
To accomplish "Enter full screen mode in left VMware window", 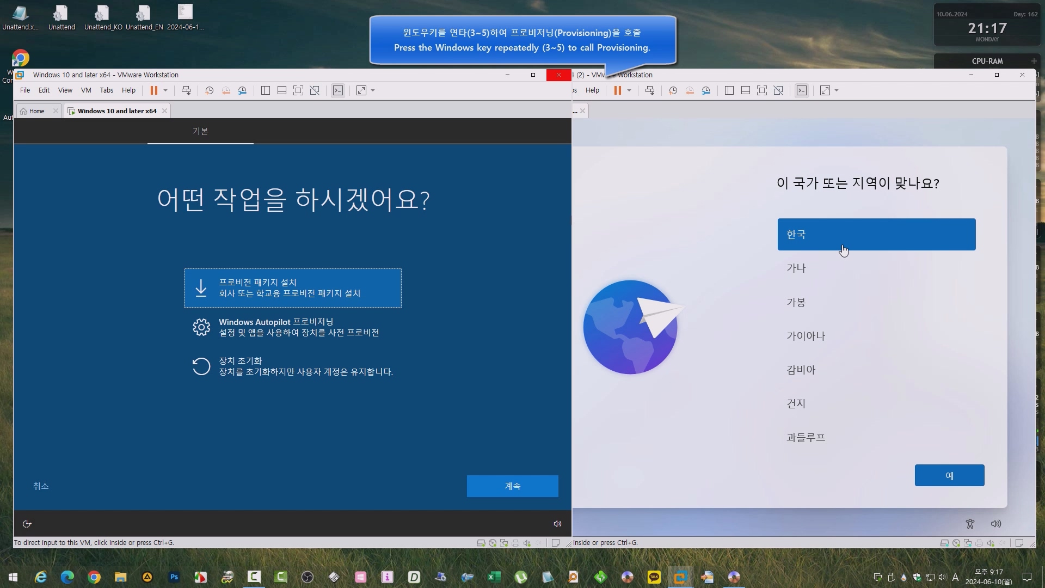I will 298,90.
